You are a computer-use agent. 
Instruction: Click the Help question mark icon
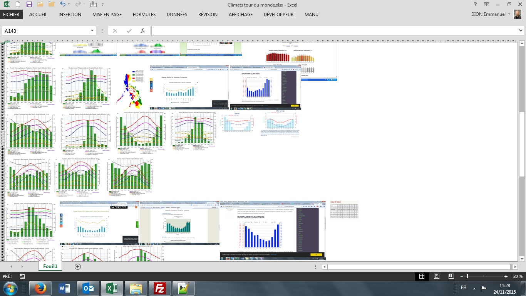(476, 5)
